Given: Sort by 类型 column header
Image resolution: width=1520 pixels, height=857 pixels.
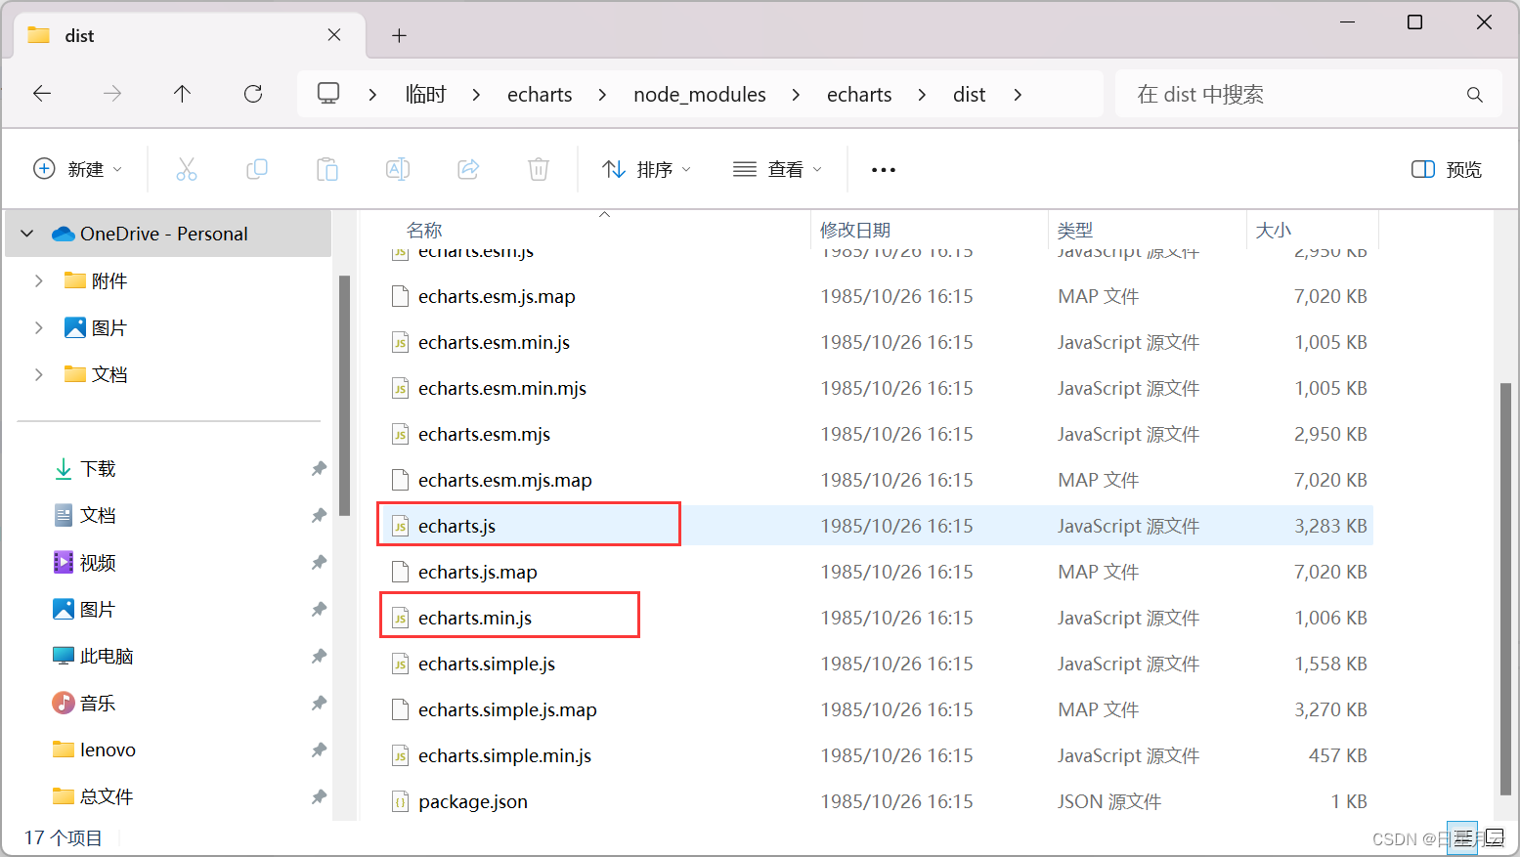Looking at the screenshot, I should coord(1075,230).
